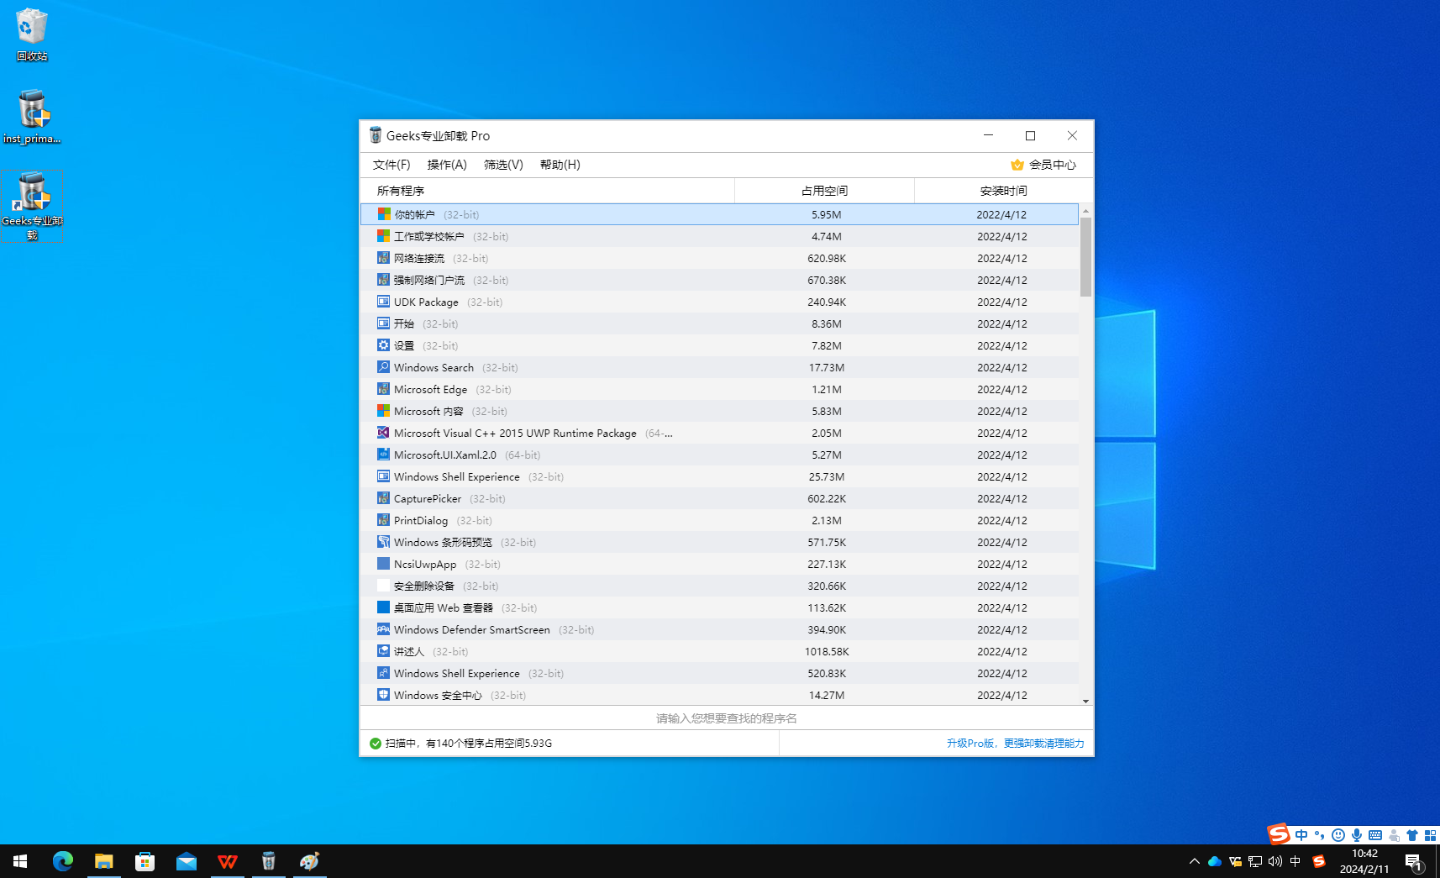The height and width of the screenshot is (878, 1440).
Task: Open the notification center icon
Action: 1414,861
